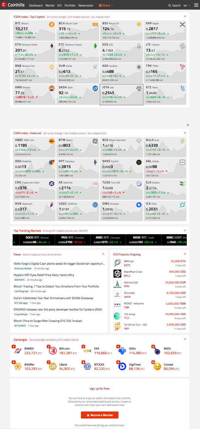This screenshot has width=200, height=429.
Task: Open the en language dropdown
Action: (x=186, y=6)
